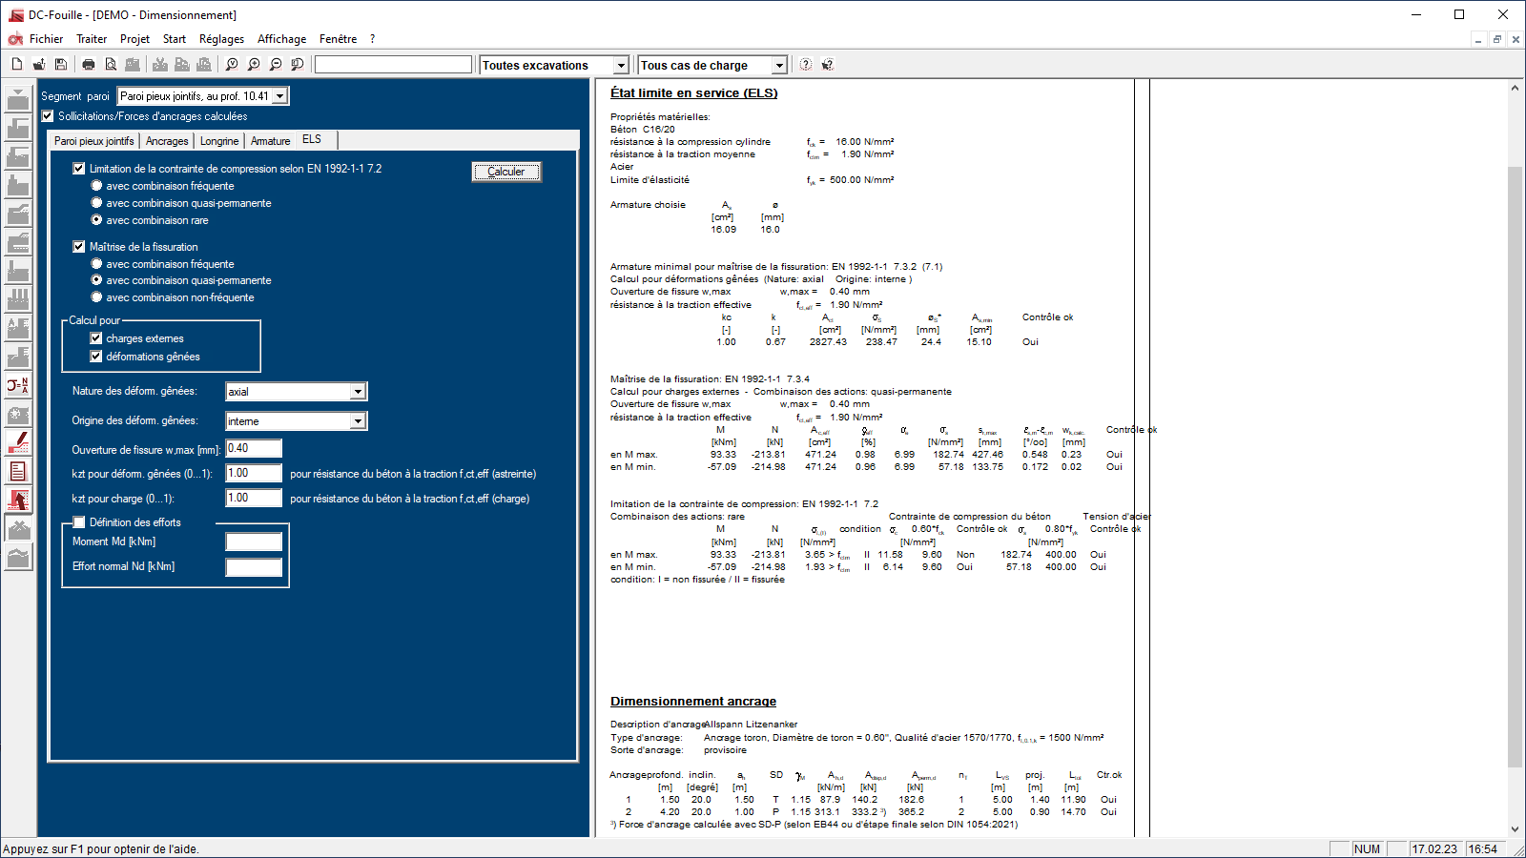Screen dimensions: 1526x858
Task: Click the gray crossed terrain sidebar icon
Action: 18,528
